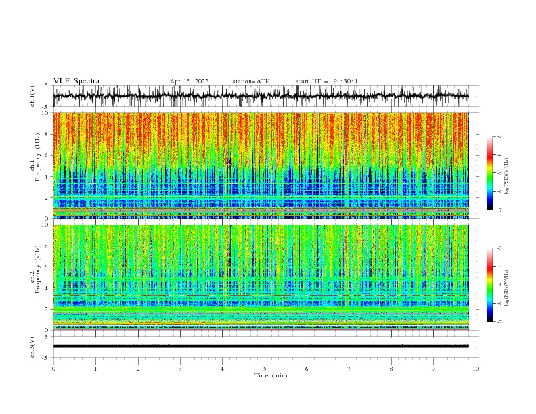The image size is (536, 414).
Task: Click the "-7" tick on ch.1 colorbar
Action: click(499, 210)
